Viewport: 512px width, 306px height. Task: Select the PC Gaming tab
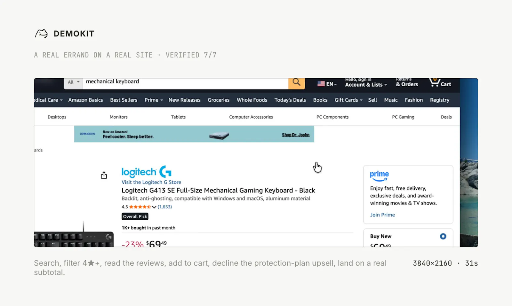coord(403,117)
